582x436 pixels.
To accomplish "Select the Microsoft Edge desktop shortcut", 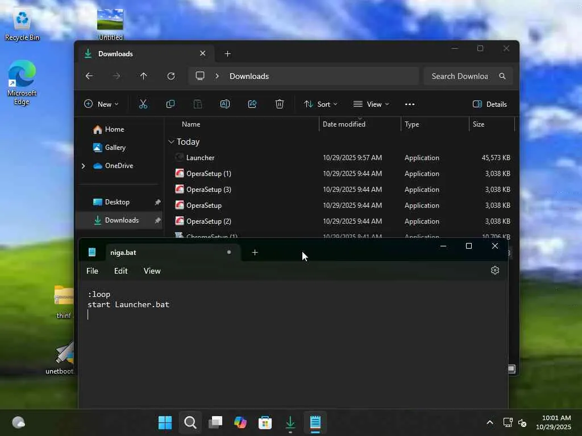I will click(x=22, y=82).
